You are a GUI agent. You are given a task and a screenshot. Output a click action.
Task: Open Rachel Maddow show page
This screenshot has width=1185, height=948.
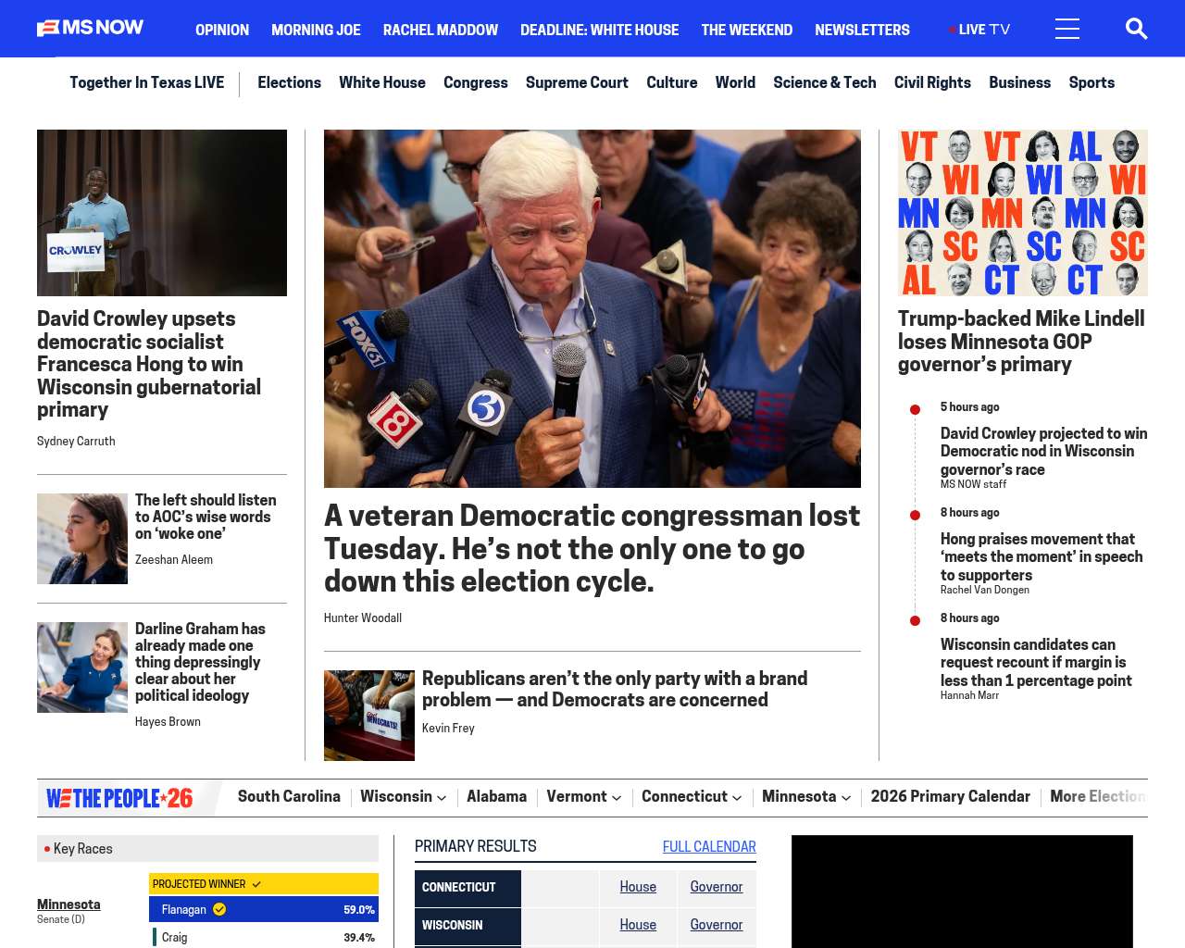(x=441, y=30)
